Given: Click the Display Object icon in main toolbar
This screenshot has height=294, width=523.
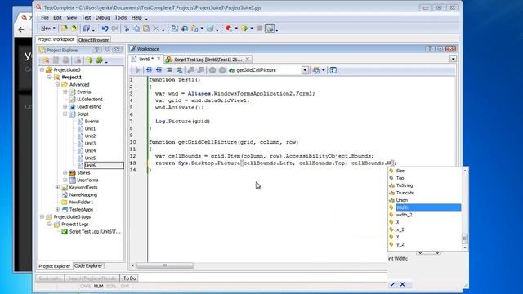Looking at the screenshot, I should pyautogui.click(x=175, y=29).
